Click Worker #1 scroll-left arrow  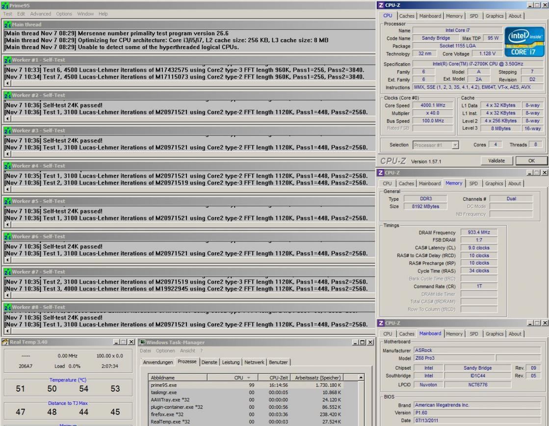pos(8,83)
